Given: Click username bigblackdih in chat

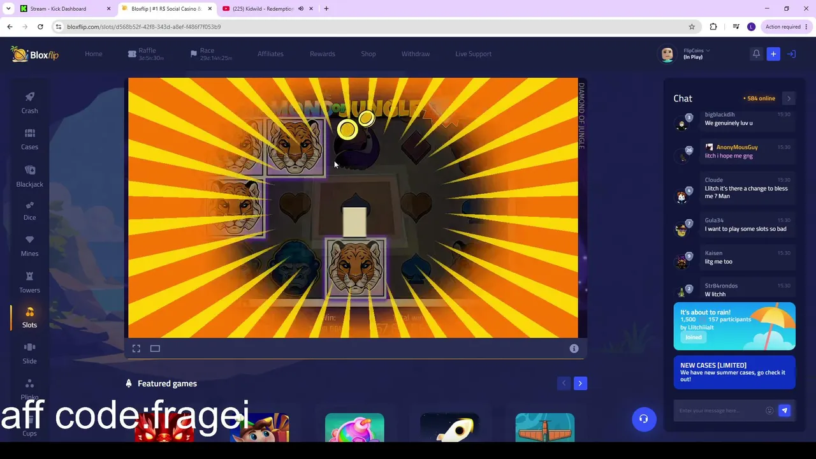Looking at the screenshot, I should pyautogui.click(x=720, y=115).
